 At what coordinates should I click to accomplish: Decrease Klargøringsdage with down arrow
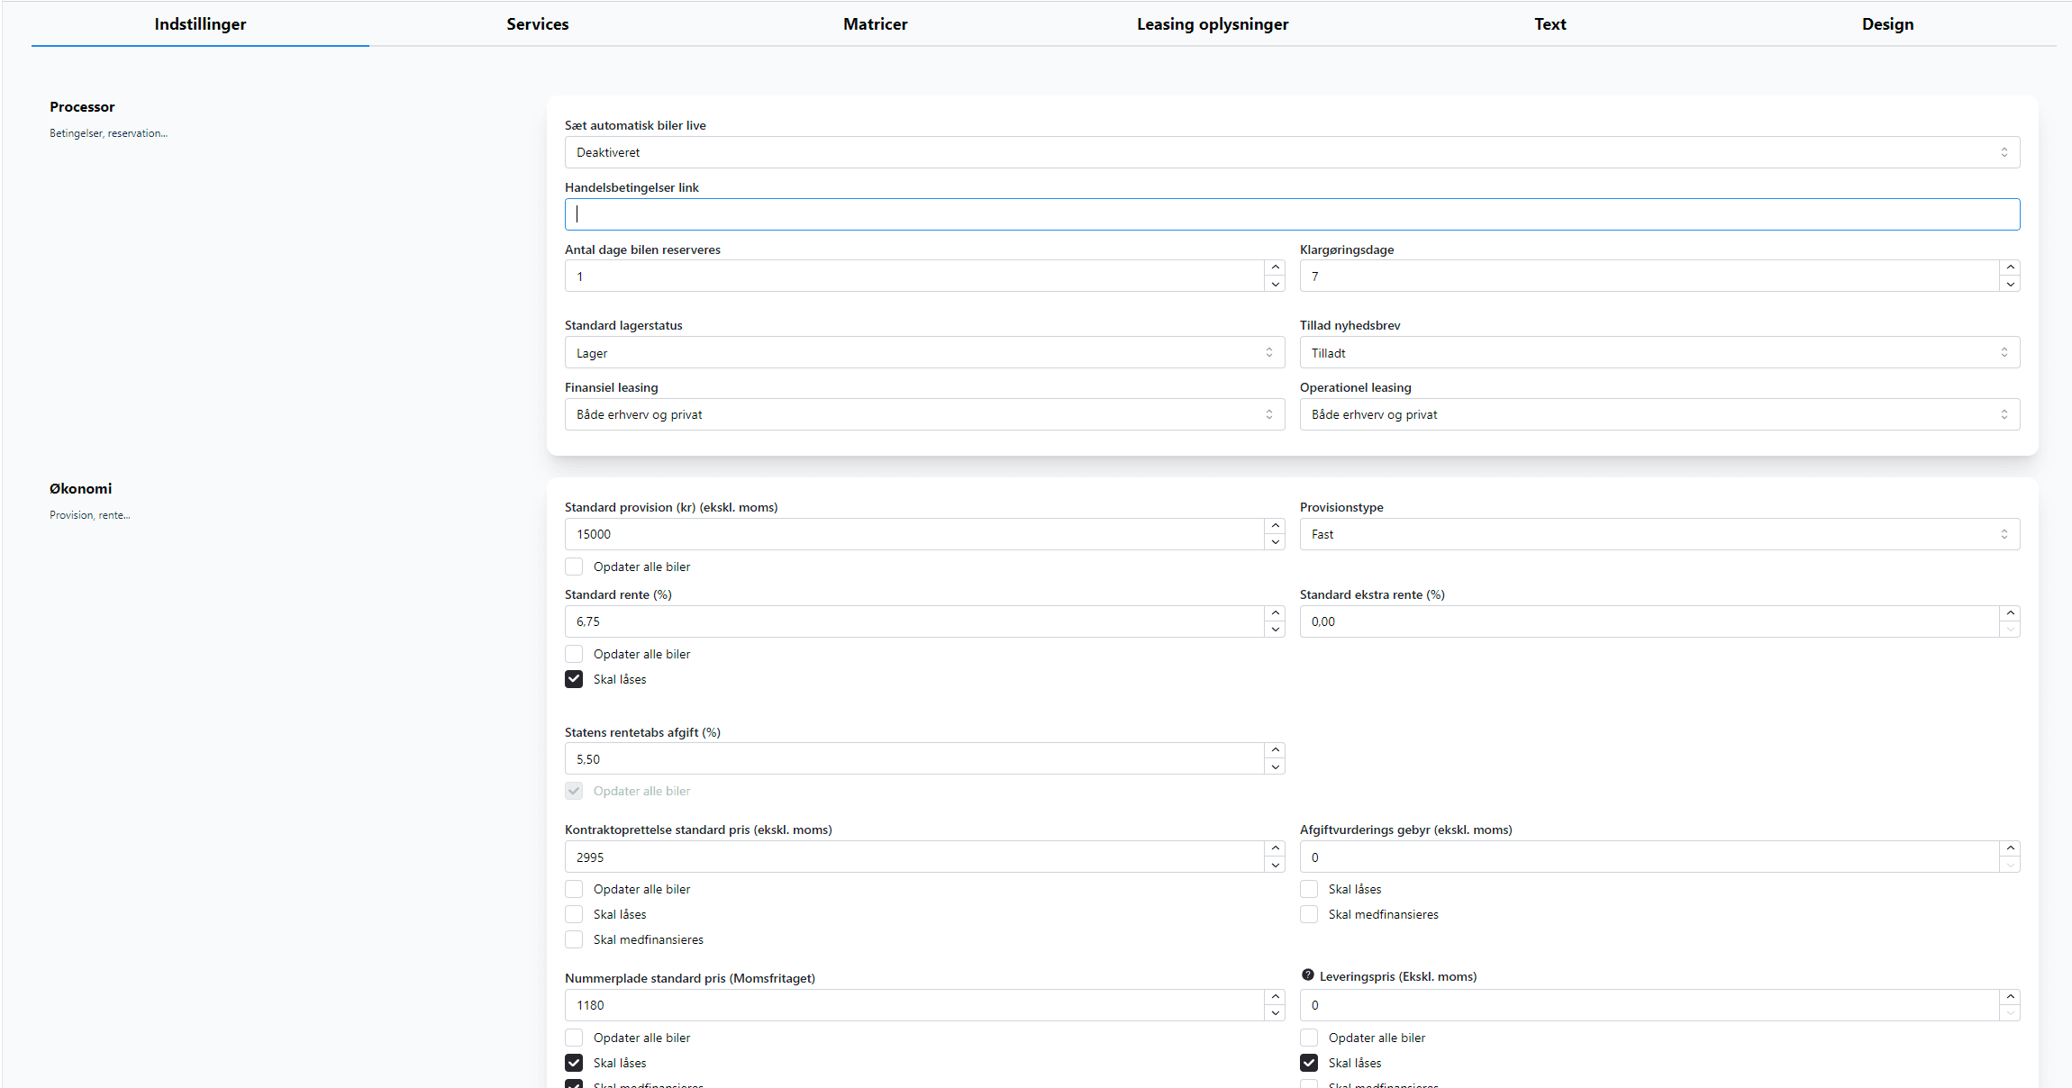click(x=2010, y=285)
